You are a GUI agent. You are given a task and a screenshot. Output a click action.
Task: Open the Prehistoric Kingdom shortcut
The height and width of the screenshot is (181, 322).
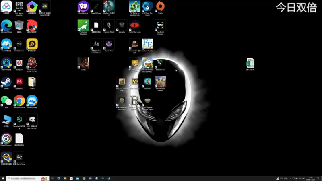[x=83, y=27]
